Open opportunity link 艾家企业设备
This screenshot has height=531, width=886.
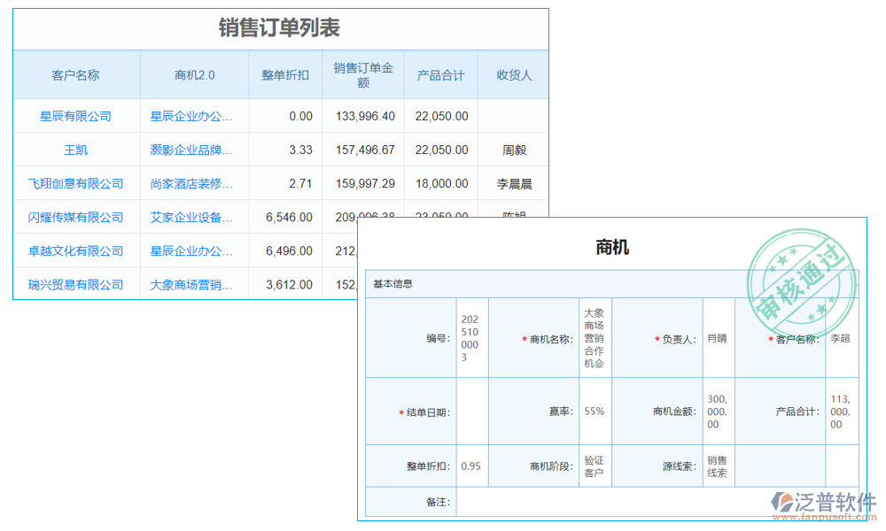(193, 217)
